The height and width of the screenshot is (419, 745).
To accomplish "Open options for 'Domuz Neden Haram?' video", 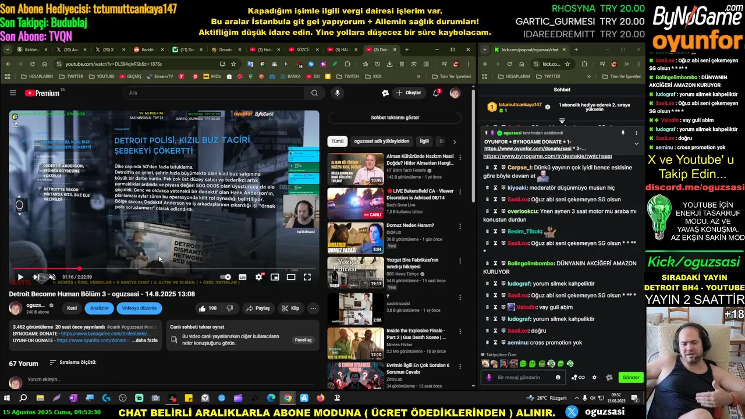I will pyautogui.click(x=460, y=226).
